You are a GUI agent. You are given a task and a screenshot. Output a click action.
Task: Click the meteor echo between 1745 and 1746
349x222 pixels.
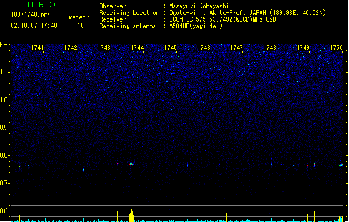(x=188, y=165)
